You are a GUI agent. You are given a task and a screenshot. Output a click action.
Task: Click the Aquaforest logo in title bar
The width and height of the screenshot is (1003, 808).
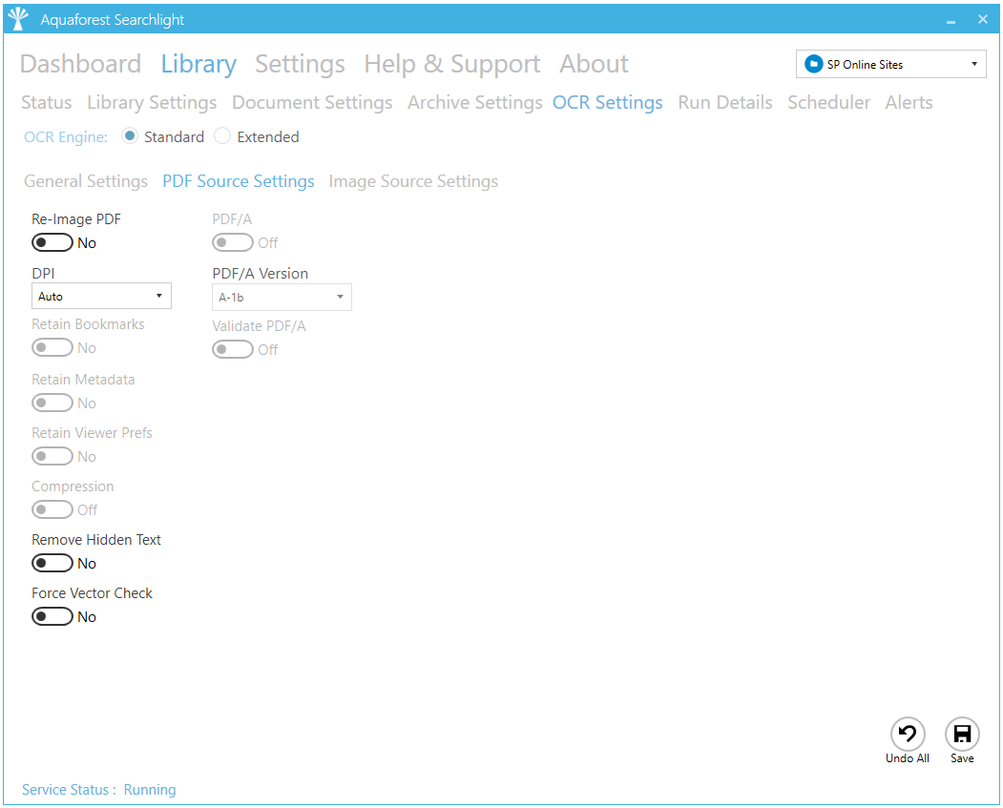pyautogui.click(x=18, y=19)
